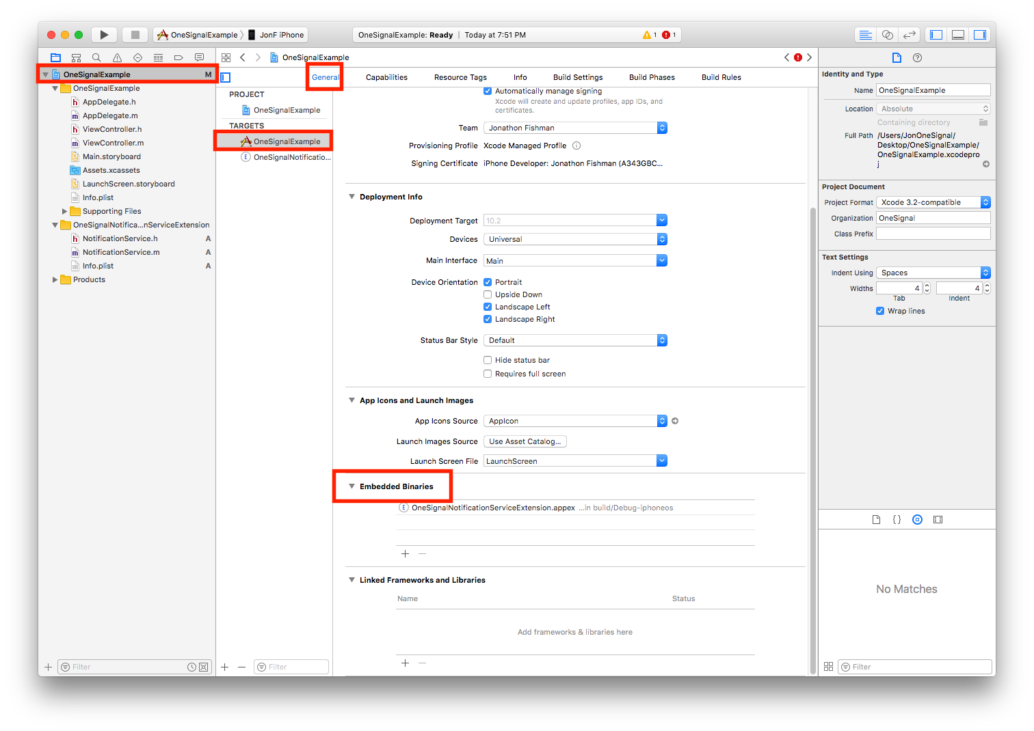The height and width of the screenshot is (731, 1034).
Task: Open the Indent Using dropdown
Action: pos(933,273)
